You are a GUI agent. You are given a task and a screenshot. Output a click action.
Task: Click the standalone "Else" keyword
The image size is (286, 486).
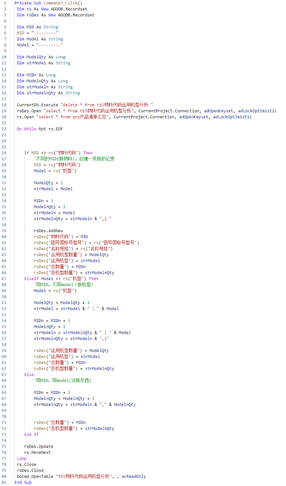coord(29,375)
